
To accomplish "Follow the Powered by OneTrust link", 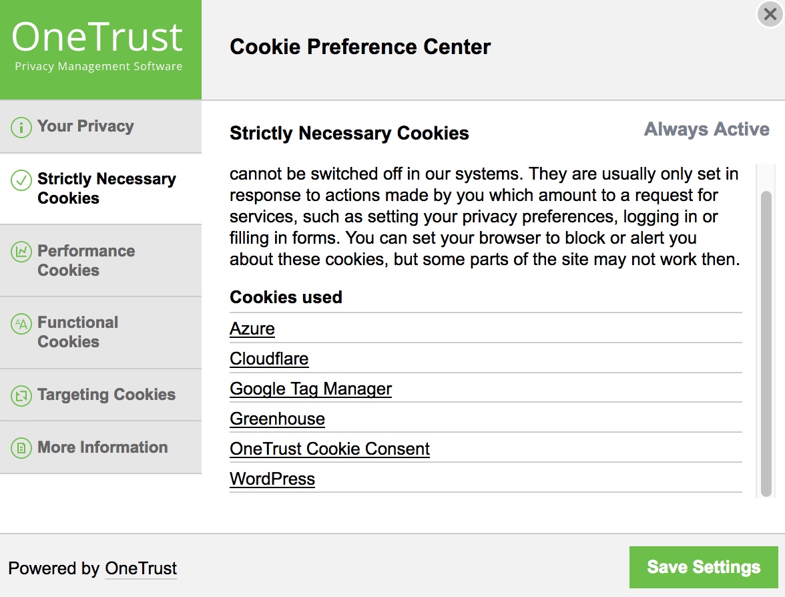I will [141, 568].
